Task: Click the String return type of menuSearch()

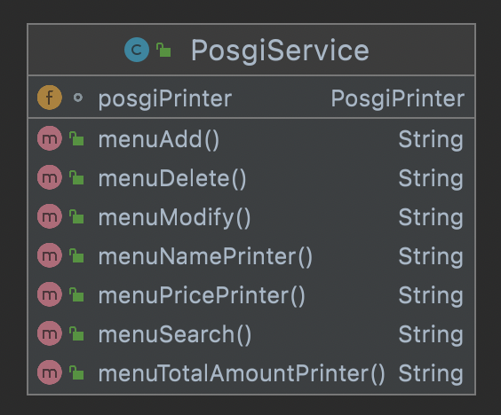Action: click(431, 335)
